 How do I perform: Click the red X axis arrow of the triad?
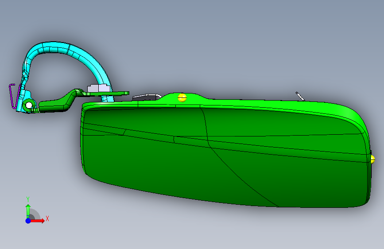[37, 221]
